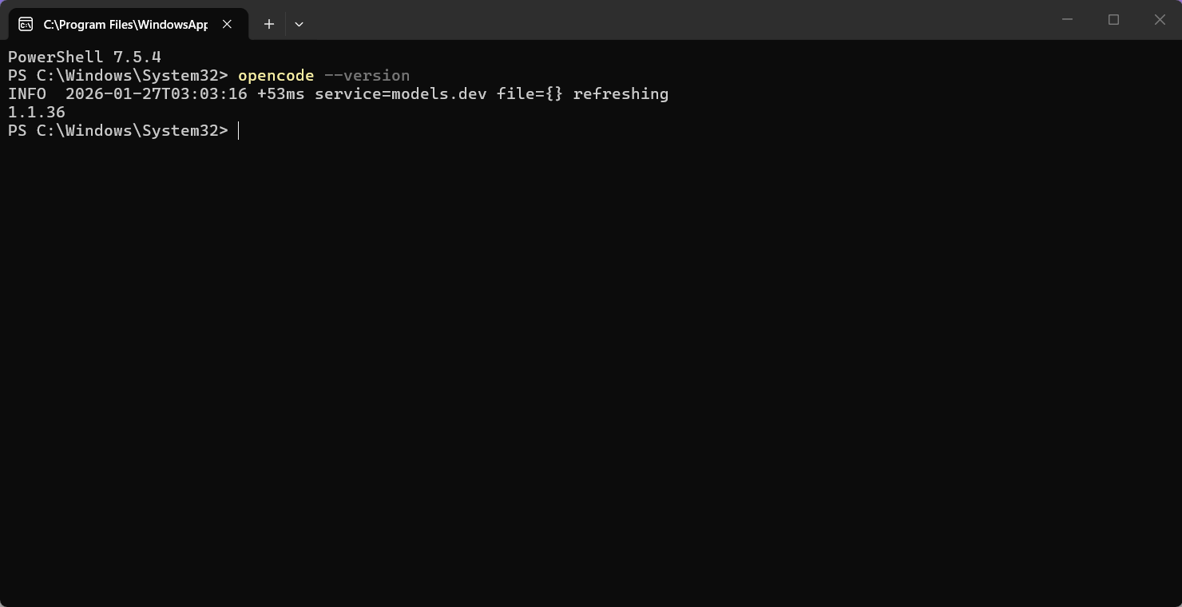Click the PowerShell 7.5.4 header text
Viewport: 1182px width, 607px height.
click(85, 58)
